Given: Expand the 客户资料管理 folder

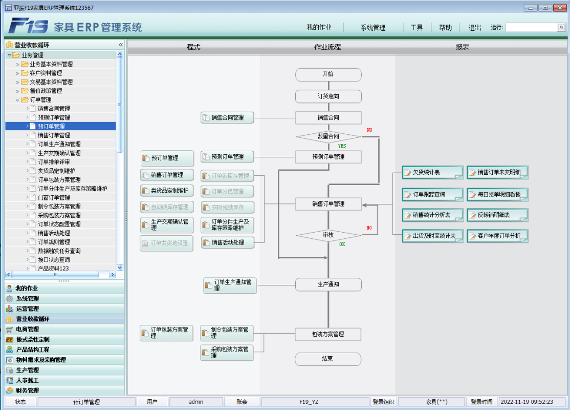Looking at the screenshot, I should tap(16, 73).
